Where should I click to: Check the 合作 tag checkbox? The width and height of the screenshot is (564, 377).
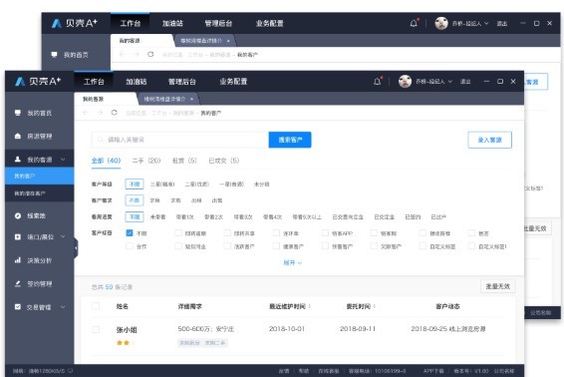[x=130, y=246]
